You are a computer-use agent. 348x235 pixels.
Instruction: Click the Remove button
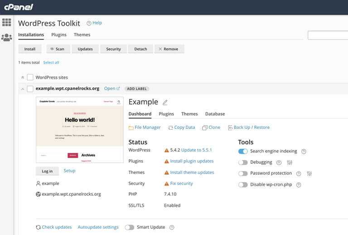(169, 49)
